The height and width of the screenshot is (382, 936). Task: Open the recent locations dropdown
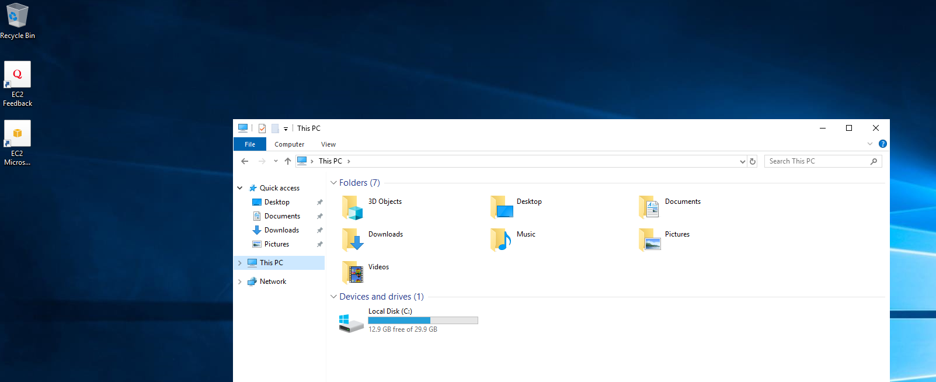coord(276,161)
